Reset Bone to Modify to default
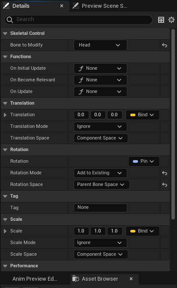This screenshot has width=177, height=288. [165, 45]
